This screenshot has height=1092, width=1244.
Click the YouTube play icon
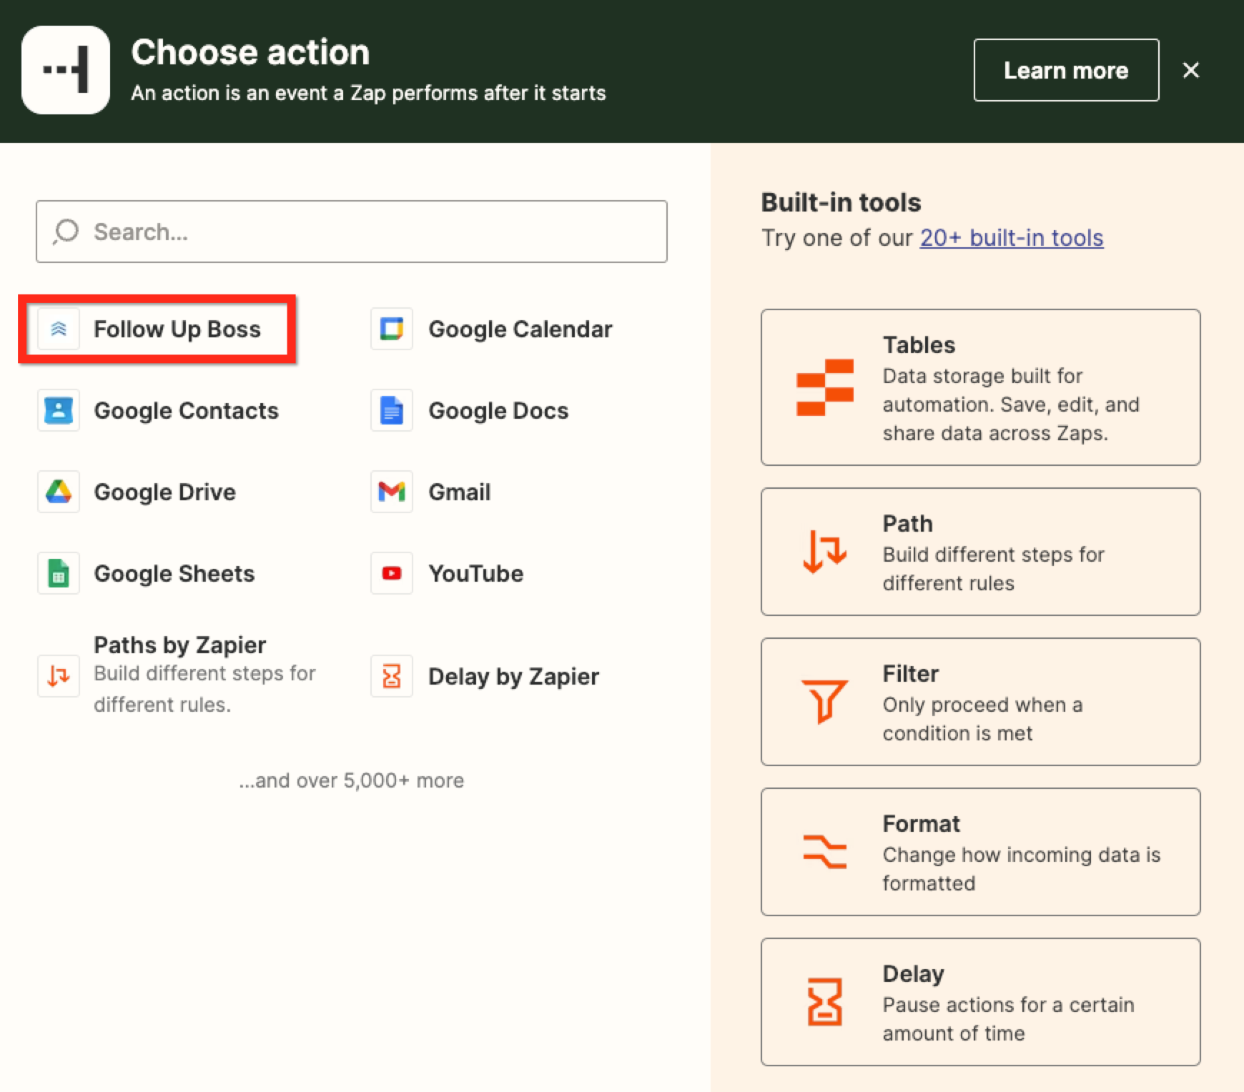392,573
